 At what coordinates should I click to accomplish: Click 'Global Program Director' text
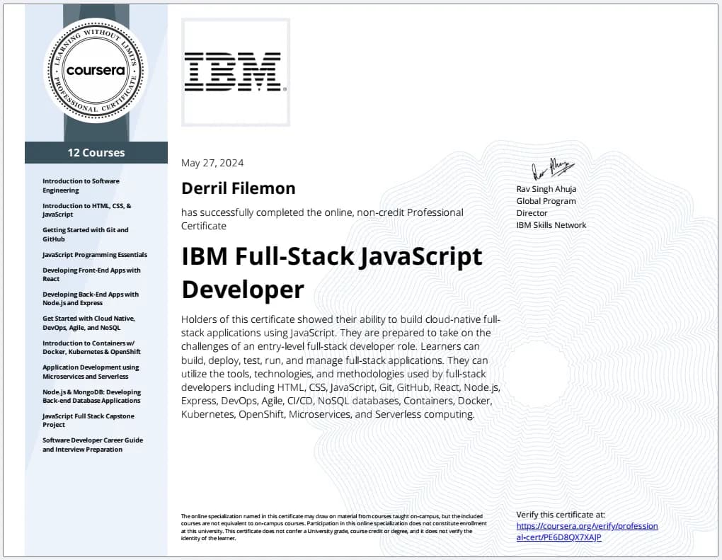tap(546, 207)
